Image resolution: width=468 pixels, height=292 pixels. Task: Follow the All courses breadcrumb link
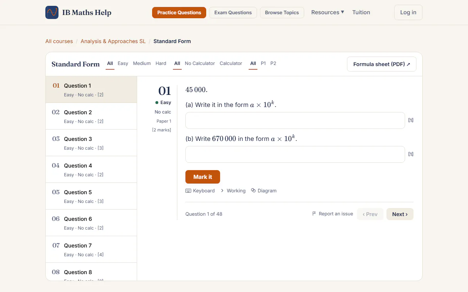tap(59, 41)
